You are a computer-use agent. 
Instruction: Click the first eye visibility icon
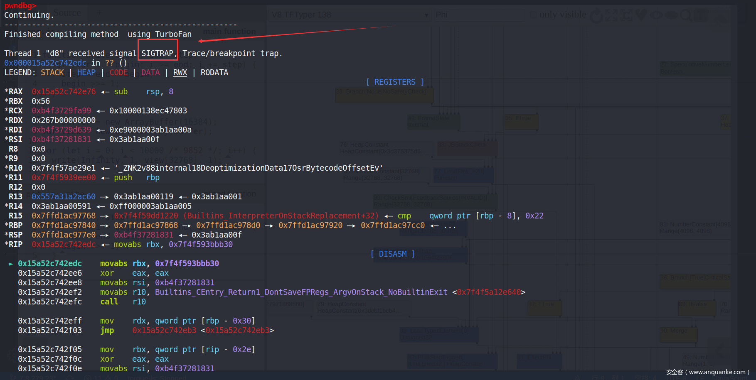coord(656,15)
